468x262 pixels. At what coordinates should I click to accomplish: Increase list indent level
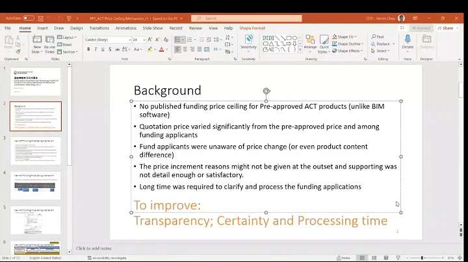209,40
